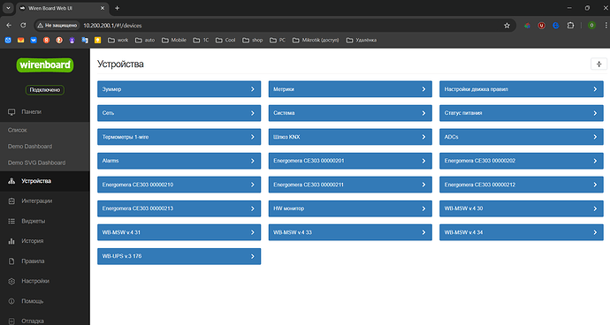Viewport: 610px width, 325px height.
Task: Click the Устройства sidebar icon
Action: [x=11, y=181]
